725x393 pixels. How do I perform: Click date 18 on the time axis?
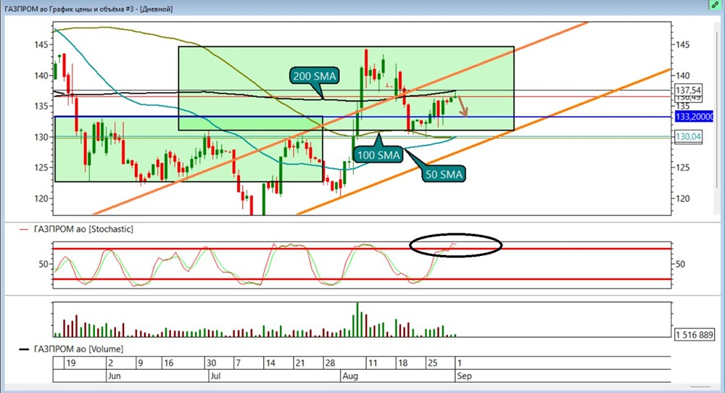402,363
